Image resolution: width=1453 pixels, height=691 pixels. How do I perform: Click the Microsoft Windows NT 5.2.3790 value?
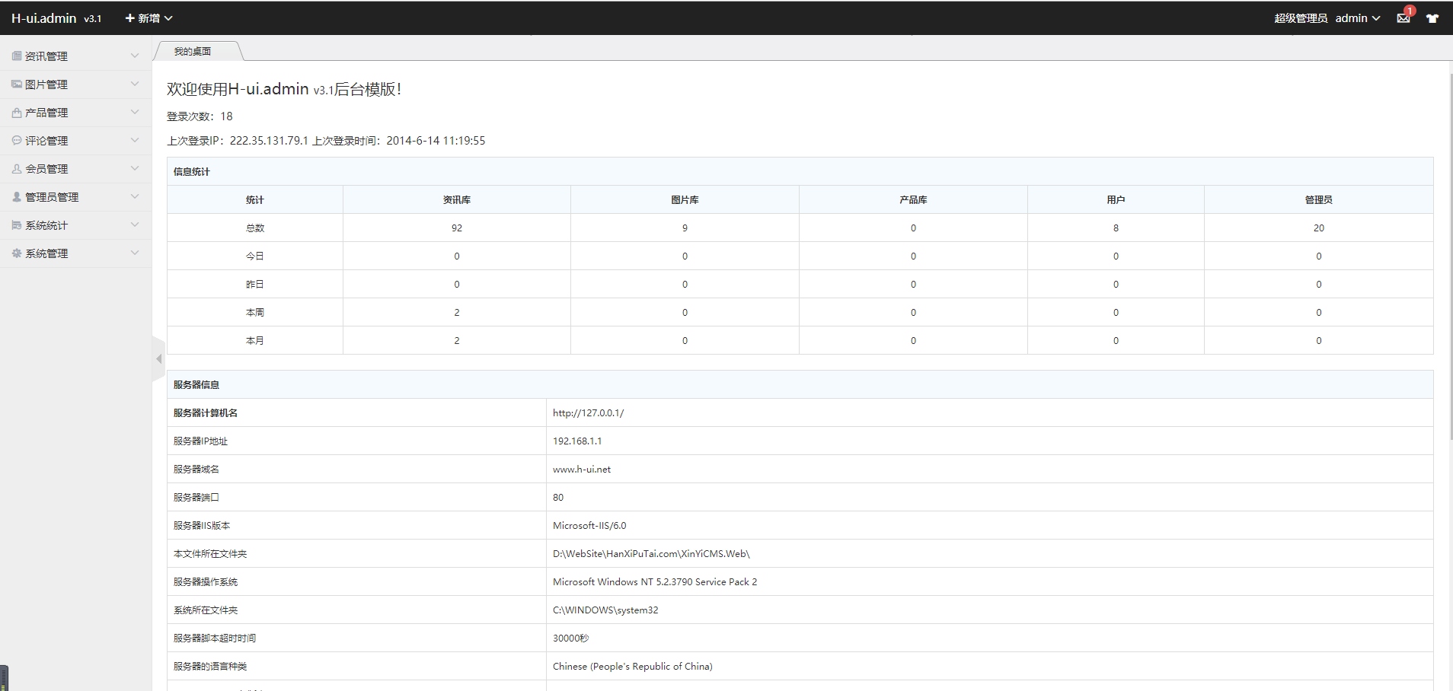(655, 582)
